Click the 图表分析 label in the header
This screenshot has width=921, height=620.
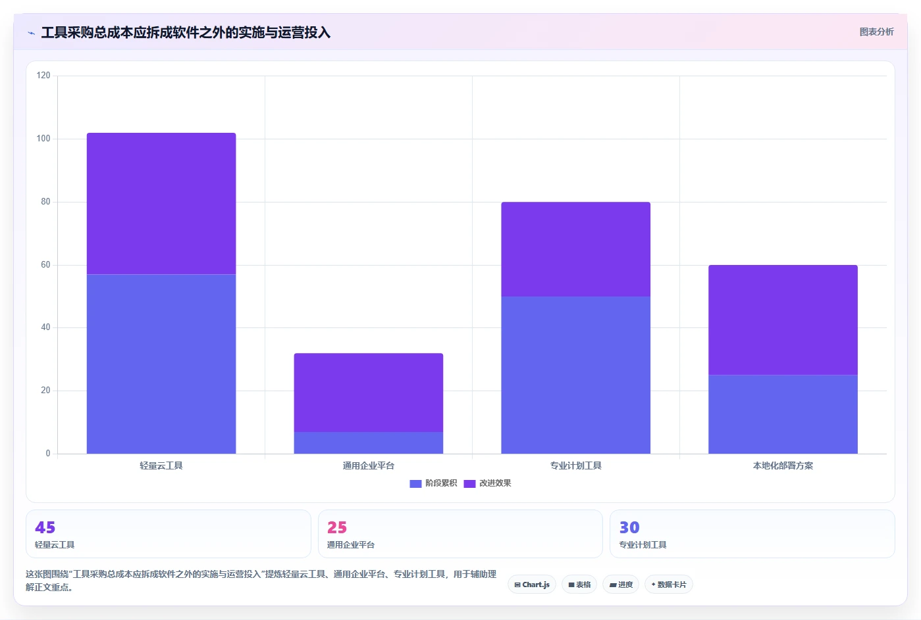[x=876, y=32]
